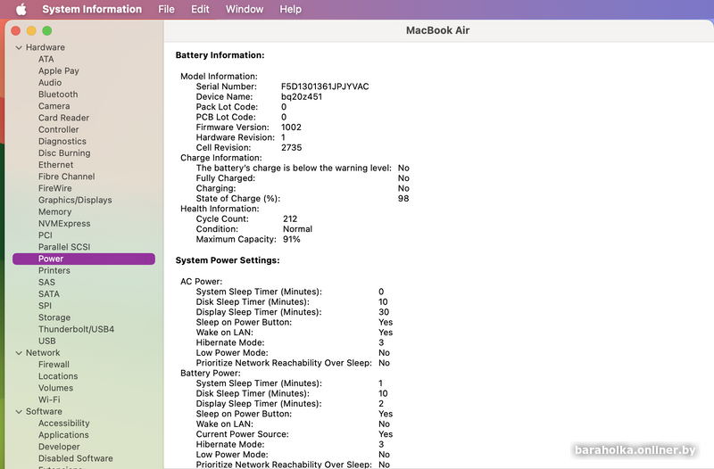The width and height of the screenshot is (714, 469).
Task: Select Disabled Software in the sidebar
Action: (76, 458)
